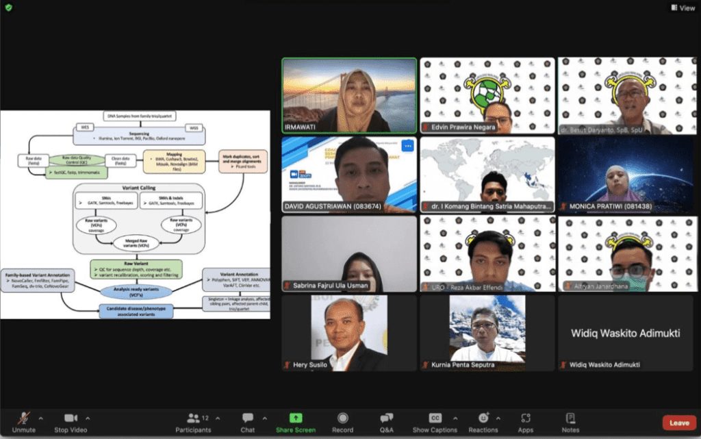Unmute the microphone
The width and height of the screenshot is (701, 439).
(x=23, y=422)
